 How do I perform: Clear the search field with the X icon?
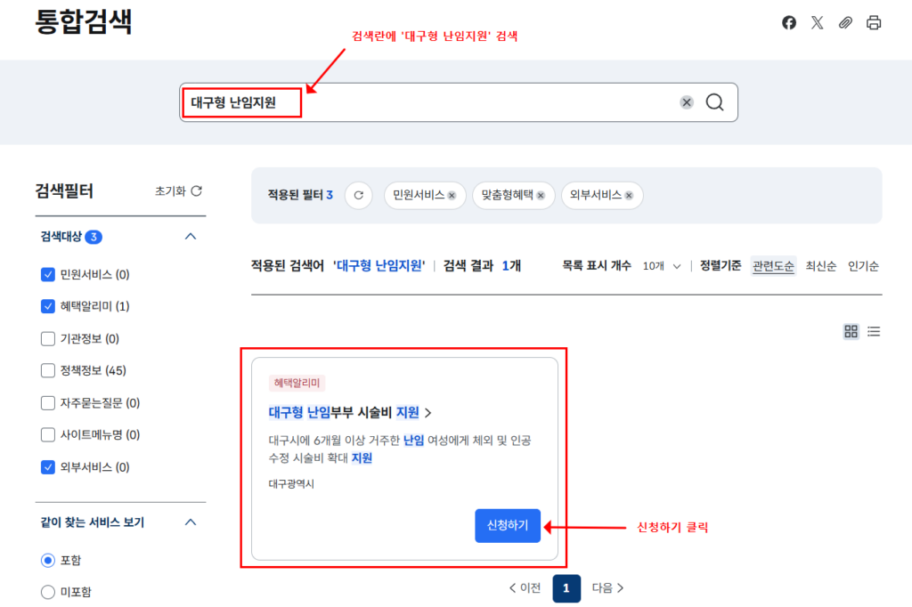(686, 102)
